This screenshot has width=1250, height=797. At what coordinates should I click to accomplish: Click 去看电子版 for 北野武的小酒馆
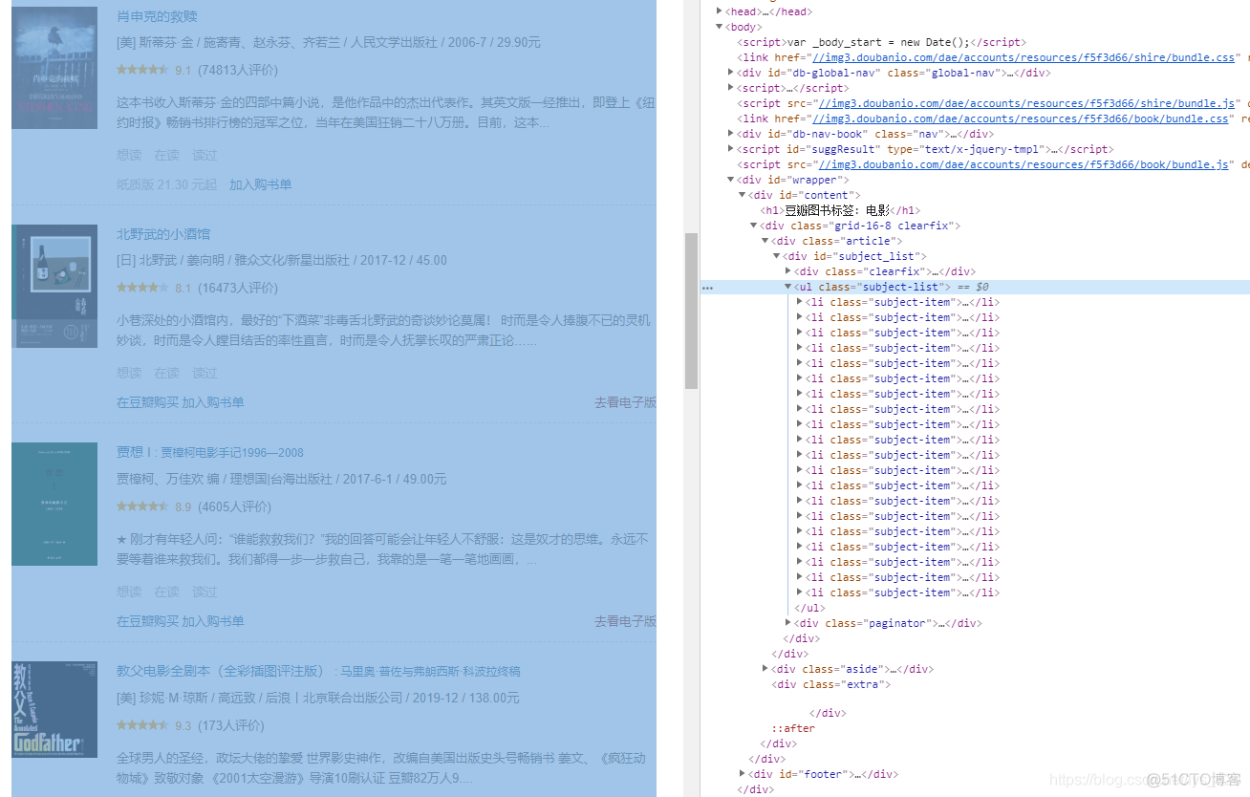625,402
